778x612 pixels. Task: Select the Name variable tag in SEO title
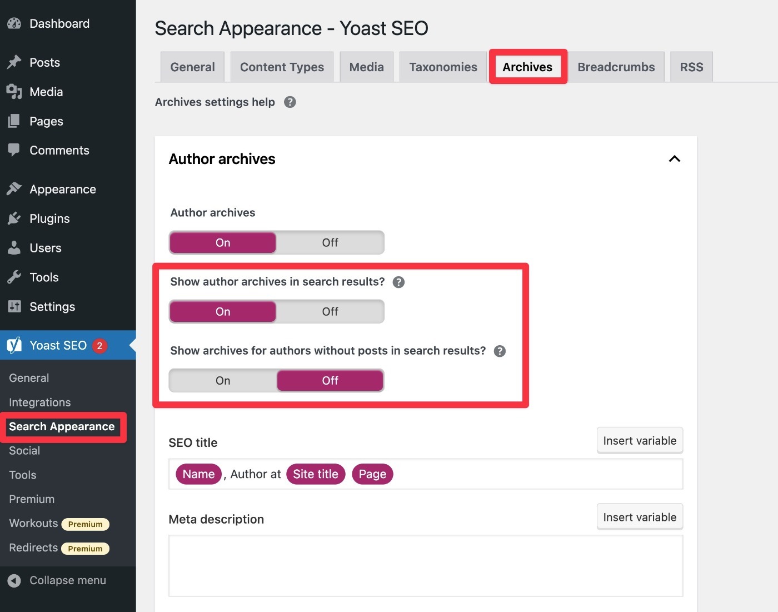[x=198, y=474]
